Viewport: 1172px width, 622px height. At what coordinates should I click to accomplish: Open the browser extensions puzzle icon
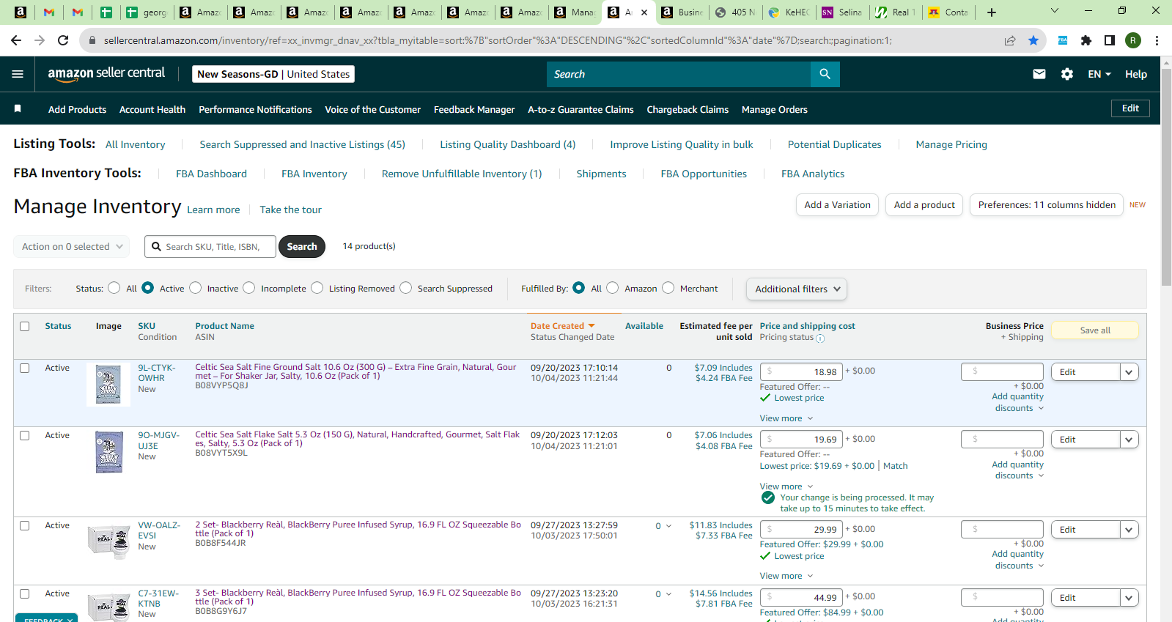[1086, 40]
